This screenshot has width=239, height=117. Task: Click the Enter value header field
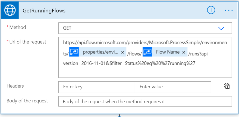coord(173,87)
